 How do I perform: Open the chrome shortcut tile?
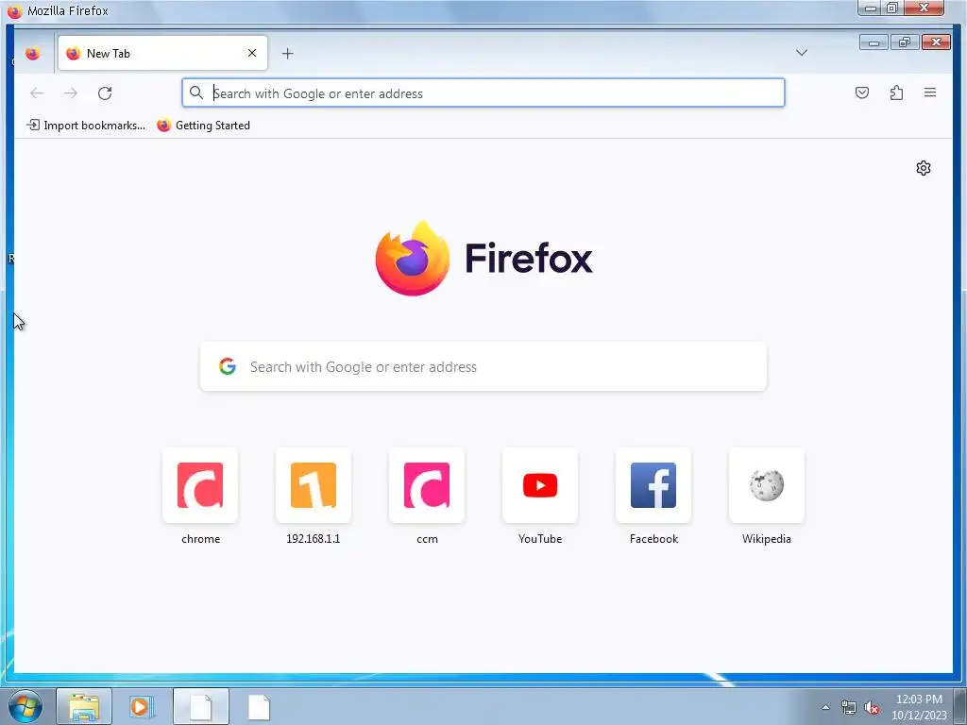point(200,485)
